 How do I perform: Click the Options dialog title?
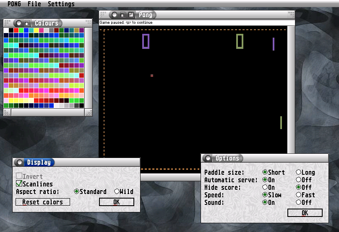[x=227, y=158]
